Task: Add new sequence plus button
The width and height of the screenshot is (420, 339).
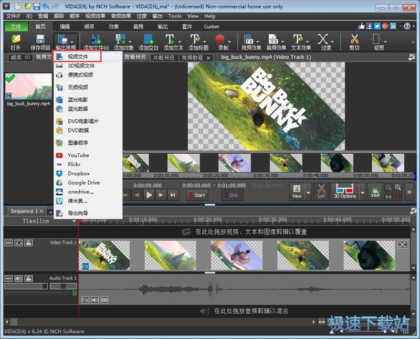Action: (50, 212)
